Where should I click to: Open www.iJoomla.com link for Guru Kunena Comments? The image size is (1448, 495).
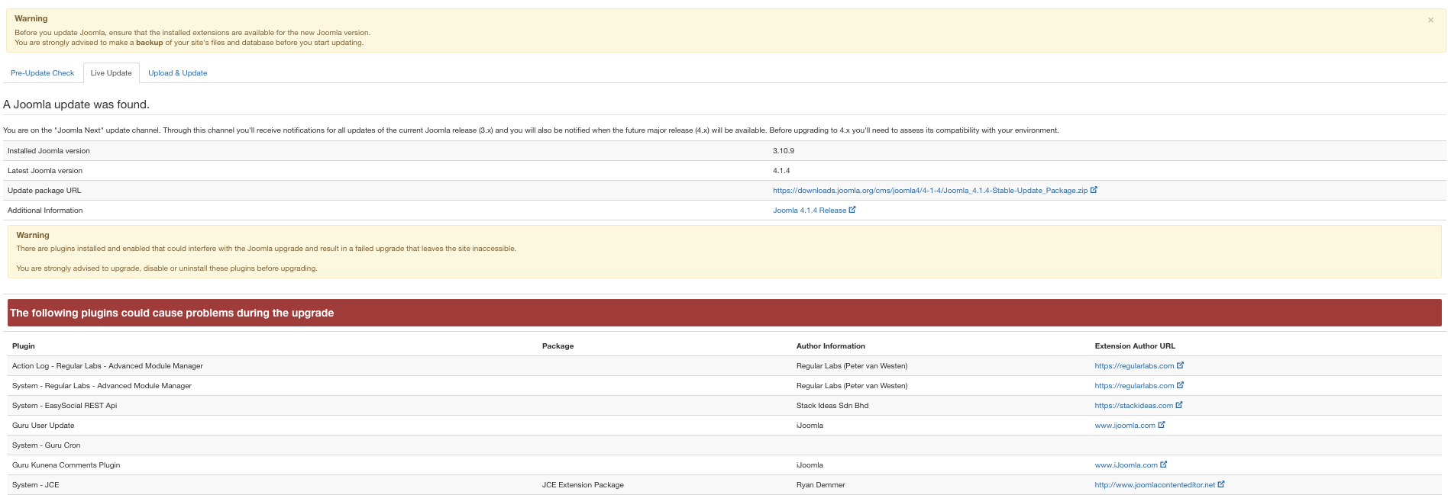1126,465
